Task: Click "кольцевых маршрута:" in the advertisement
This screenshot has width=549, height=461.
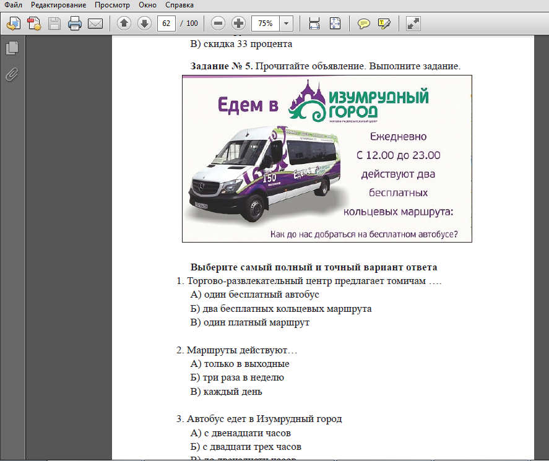Action: coord(399,212)
